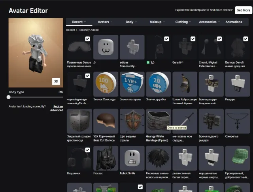Image resolution: width=253 pixels, height=192 pixels.
Task: Expand the Animations dropdown chevron
Action: coord(245,22)
